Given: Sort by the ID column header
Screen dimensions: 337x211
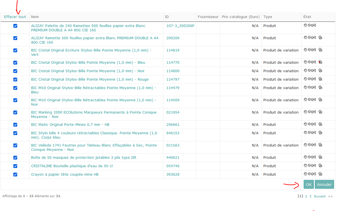Looking at the screenshot, I should [x=167, y=17].
